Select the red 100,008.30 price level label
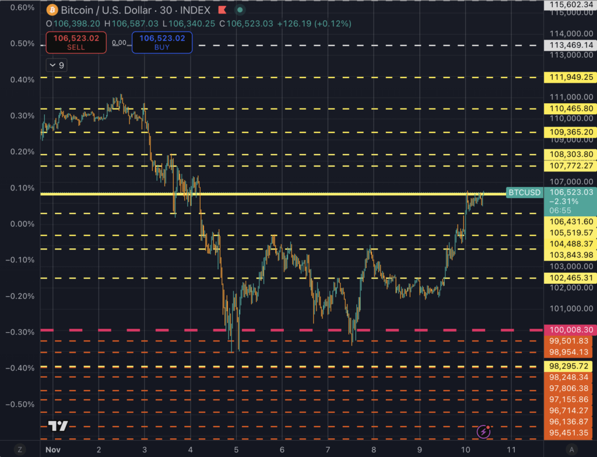Image resolution: width=597 pixels, height=457 pixels. pyautogui.click(x=570, y=330)
